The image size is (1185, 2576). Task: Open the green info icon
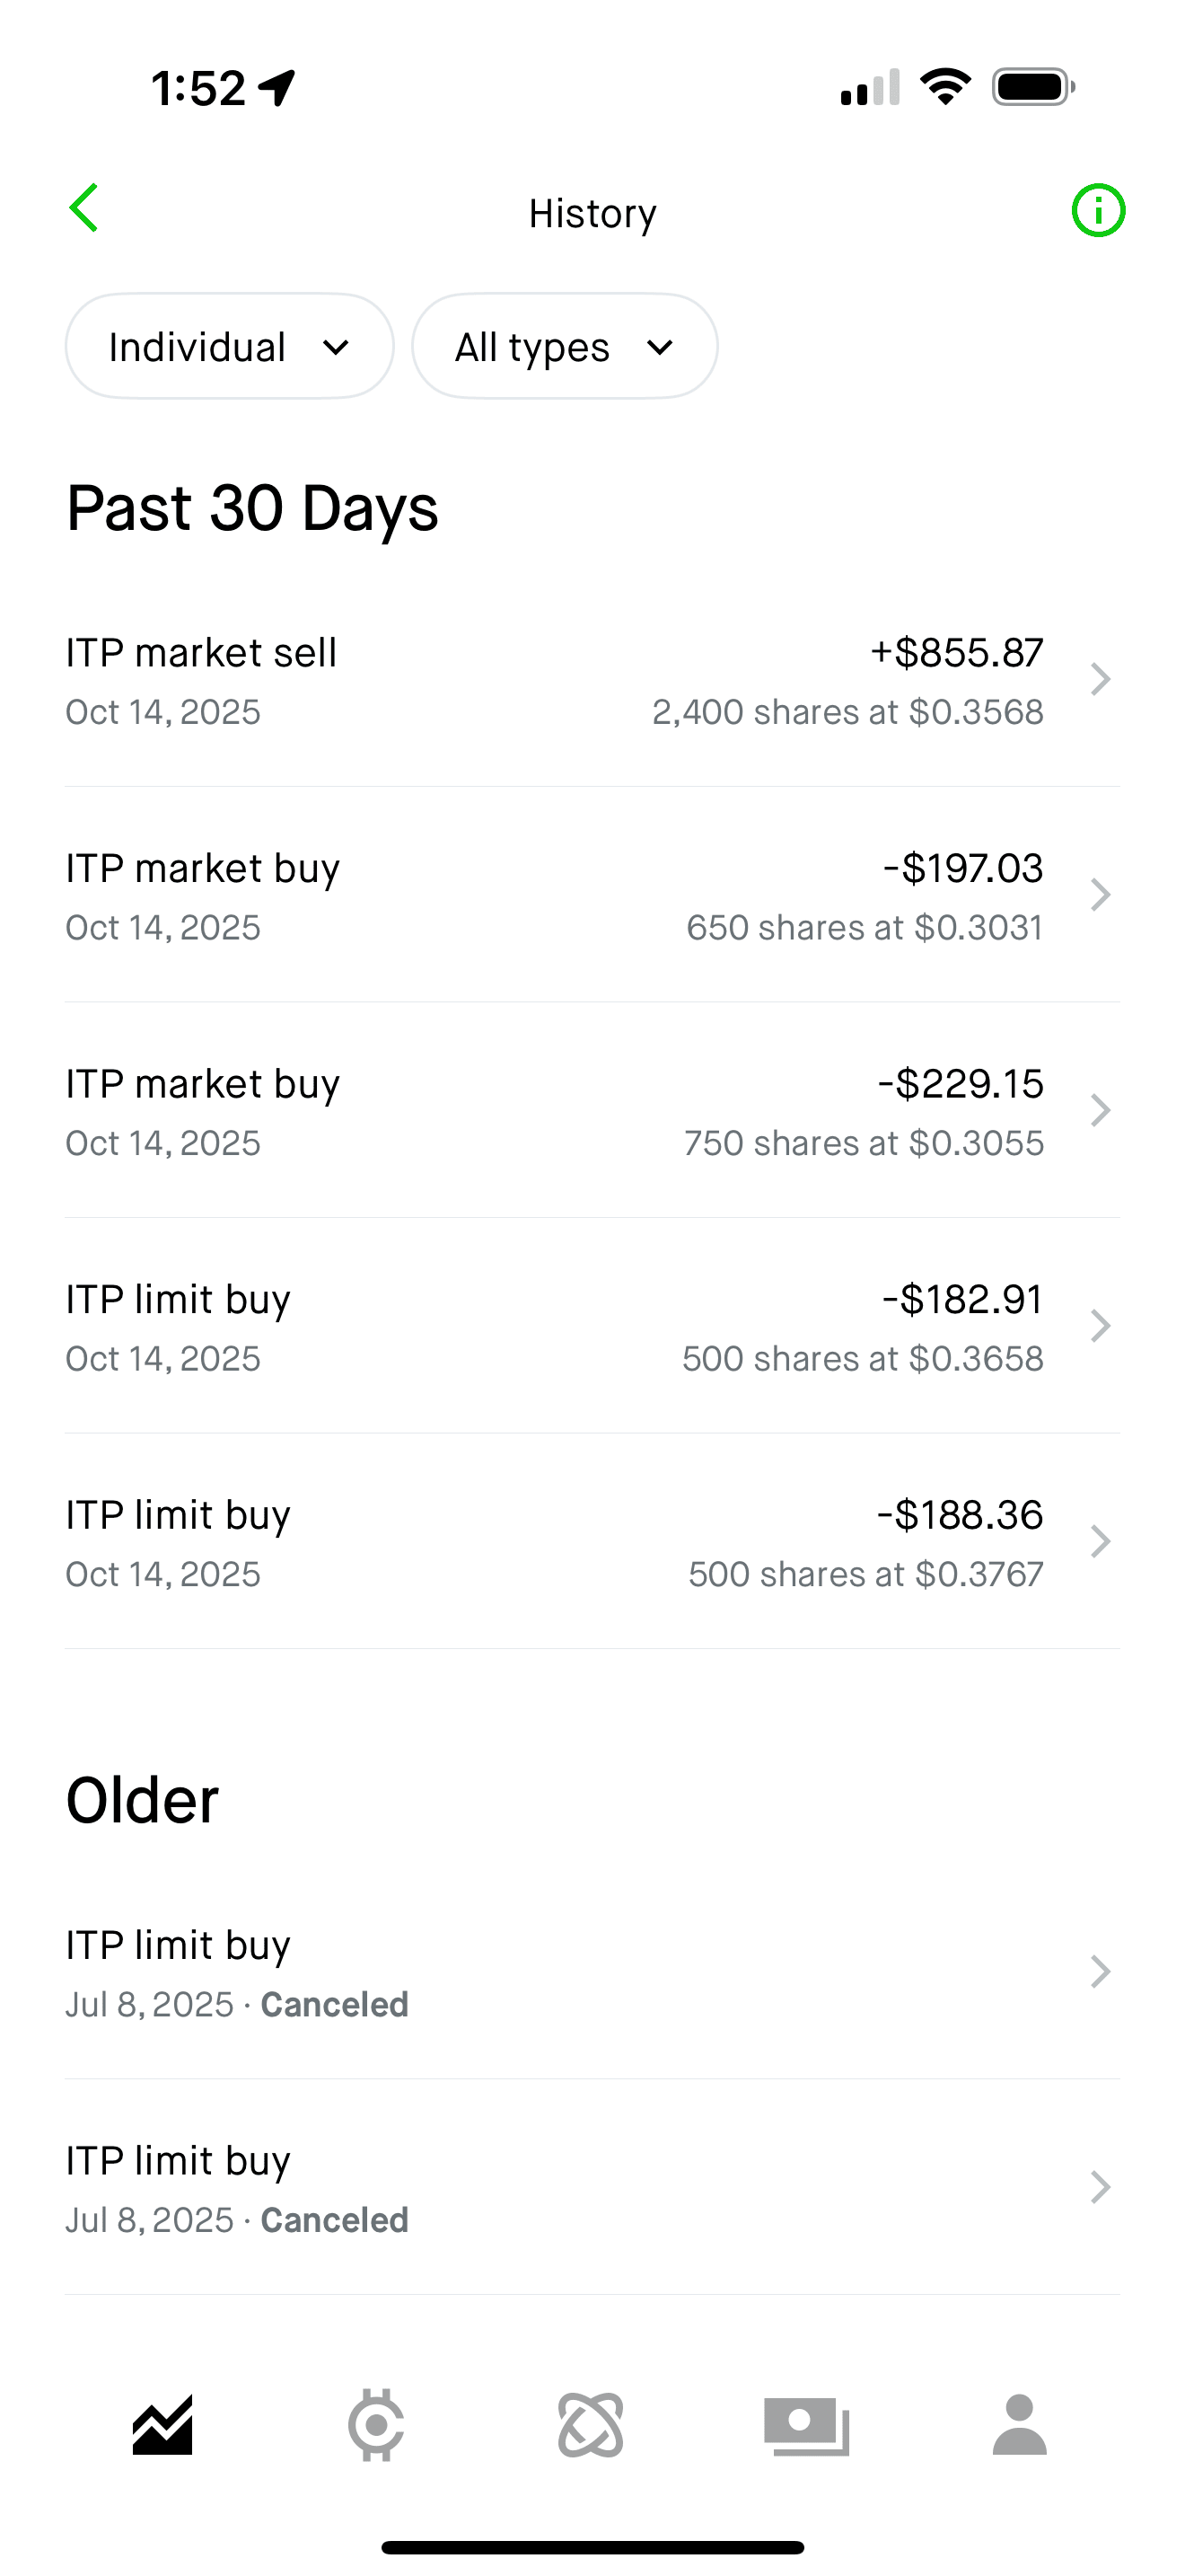click(1098, 211)
